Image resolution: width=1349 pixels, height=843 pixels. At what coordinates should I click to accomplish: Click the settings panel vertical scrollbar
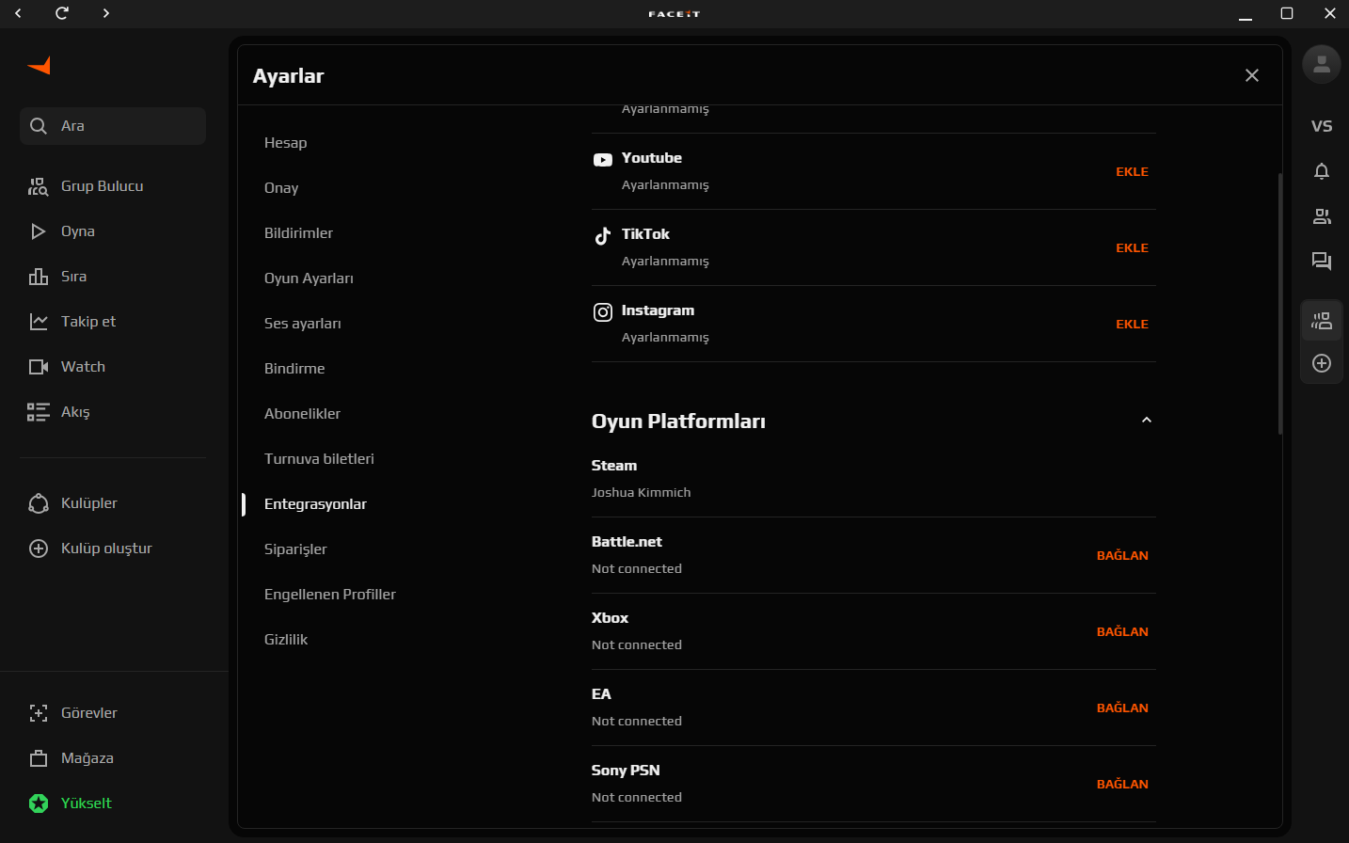(x=1280, y=304)
